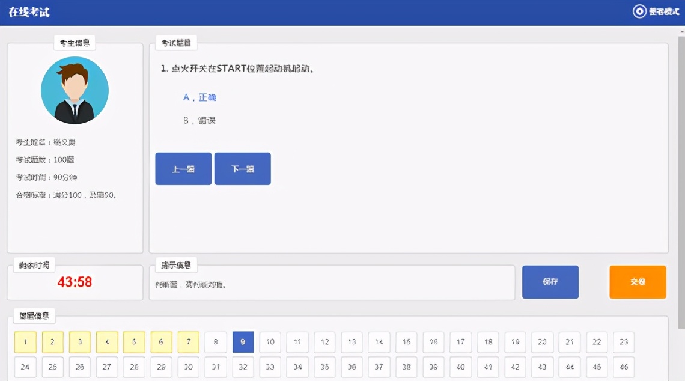
Task: Jump to question 23 in the answer grid
Action: point(623,342)
